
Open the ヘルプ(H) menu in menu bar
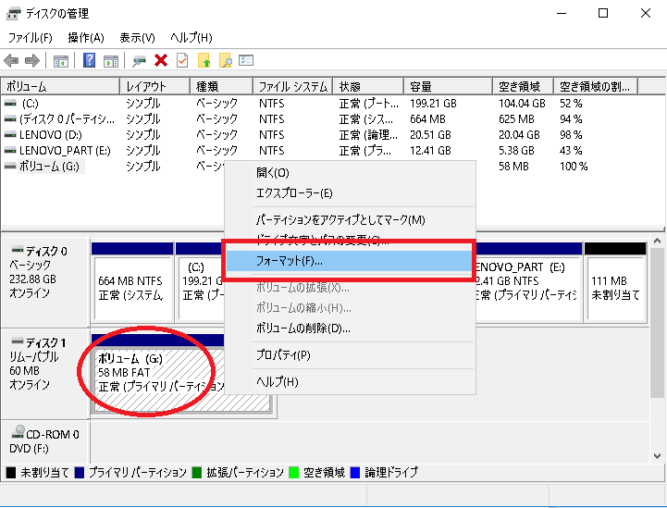[x=191, y=38]
